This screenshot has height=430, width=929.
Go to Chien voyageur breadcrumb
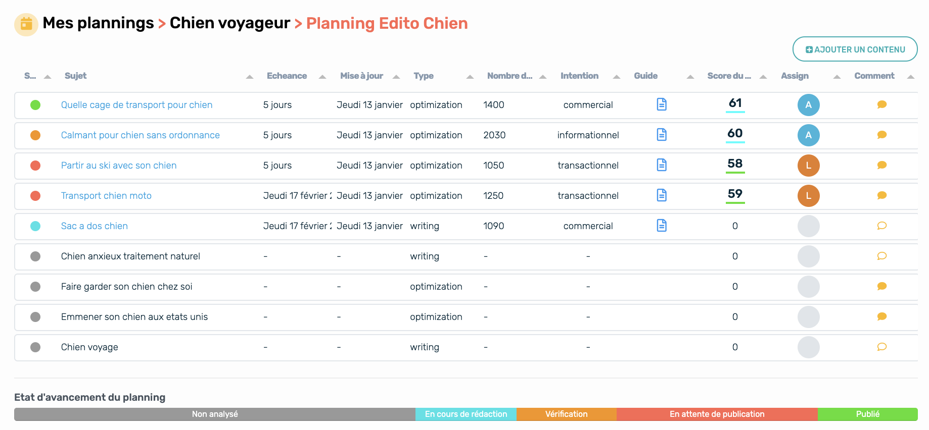pyautogui.click(x=230, y=23)
